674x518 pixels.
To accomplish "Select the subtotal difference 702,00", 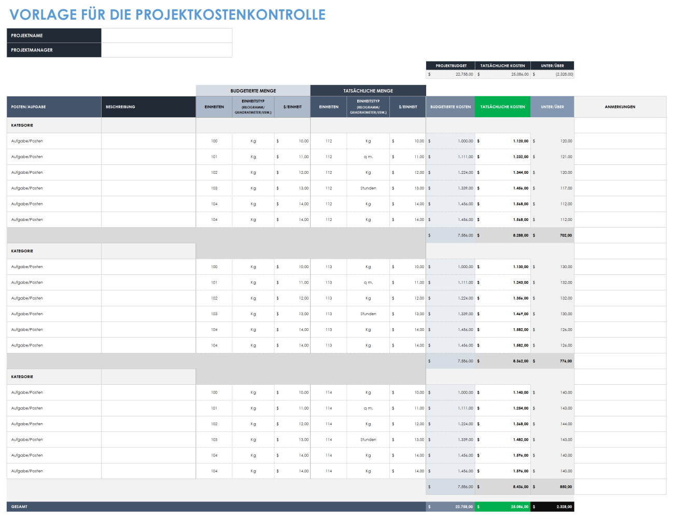I will coord(552,235).
